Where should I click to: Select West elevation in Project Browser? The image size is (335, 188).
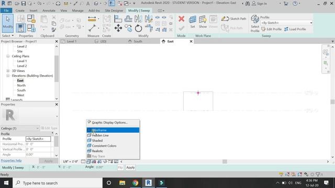pyautogui.click(x=20, y=95)
